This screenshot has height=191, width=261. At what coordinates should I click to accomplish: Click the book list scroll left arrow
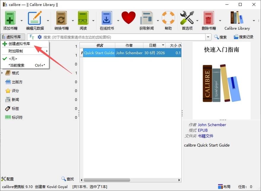click(x=81, y=180)
